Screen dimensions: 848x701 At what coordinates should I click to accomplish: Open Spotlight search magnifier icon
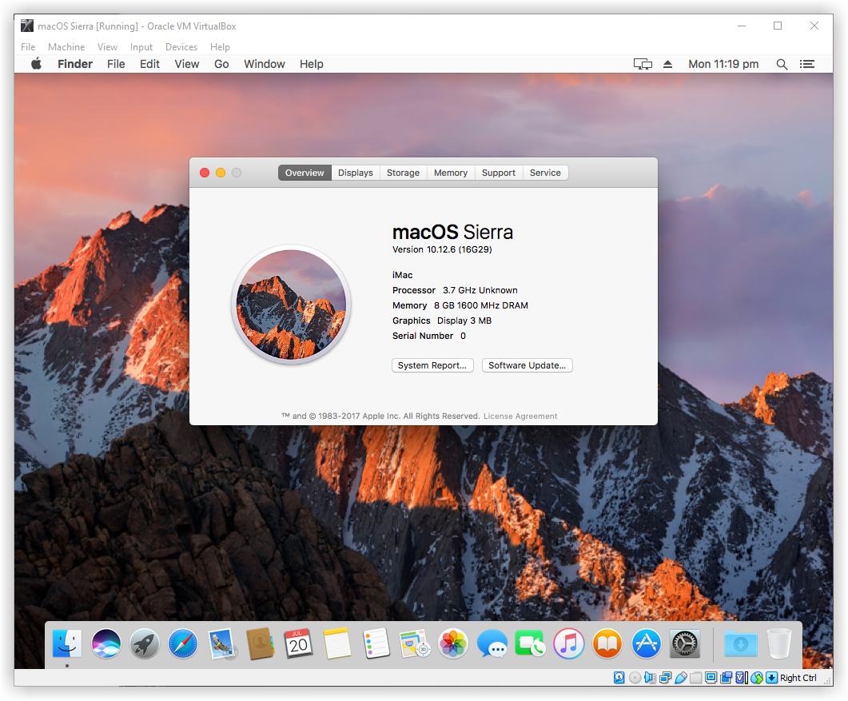(x=782, y=64)
